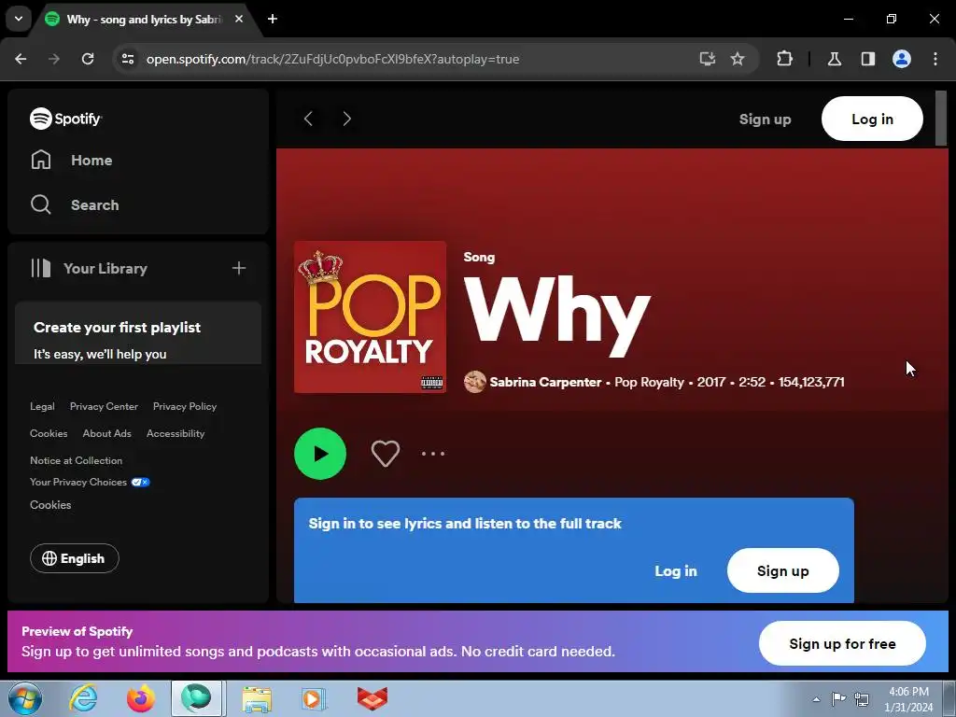Open the site information icon in the address bar
Image resolution: width=956 pixels, height=717 pixels.
click(127, 59)
